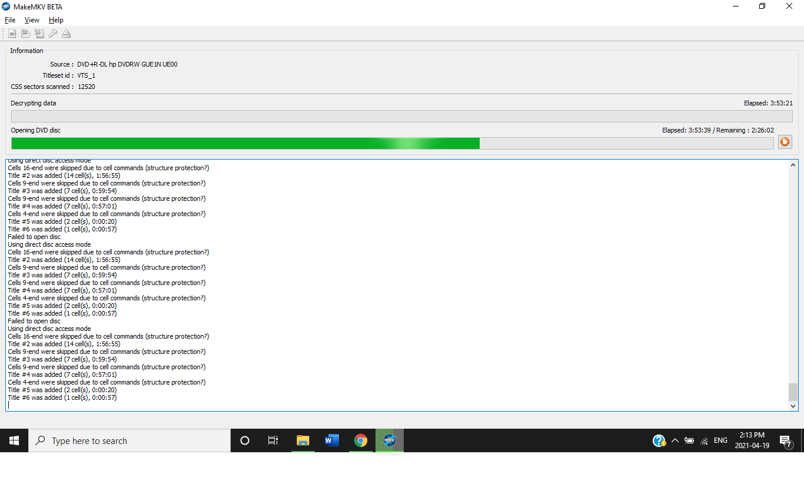Click the last Cells 16-end were skipped log line
The width and height of the screenshot is (804, 497).
[108, 336]
